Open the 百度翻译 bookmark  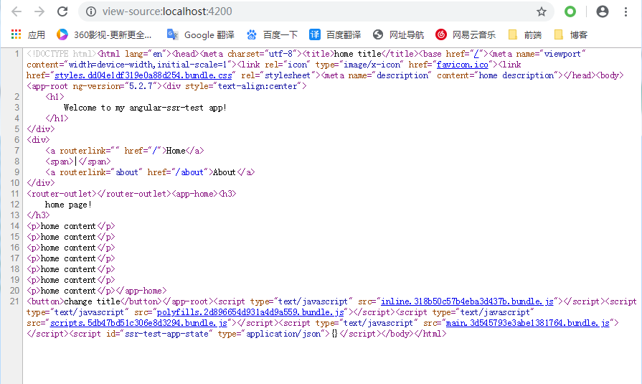point(335,35)
